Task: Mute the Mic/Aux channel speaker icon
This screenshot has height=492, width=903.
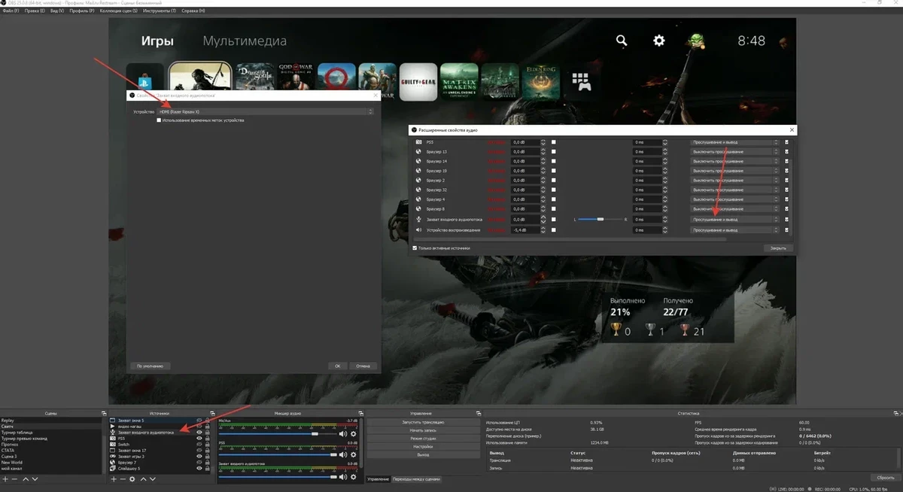Action: 343,434
